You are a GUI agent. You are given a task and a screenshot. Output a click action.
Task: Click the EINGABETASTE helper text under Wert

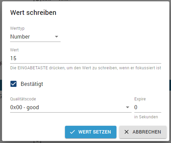tap(86, 68)
